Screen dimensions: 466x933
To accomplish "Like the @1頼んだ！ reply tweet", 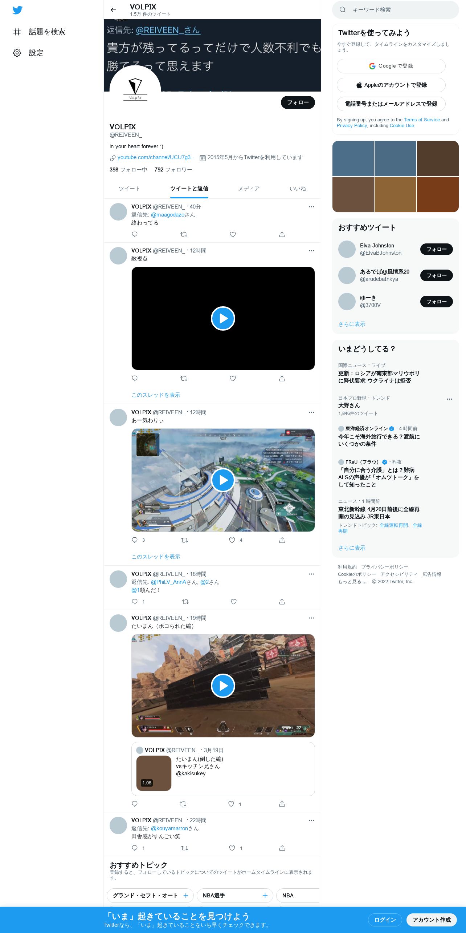I will tap(234, 602).
